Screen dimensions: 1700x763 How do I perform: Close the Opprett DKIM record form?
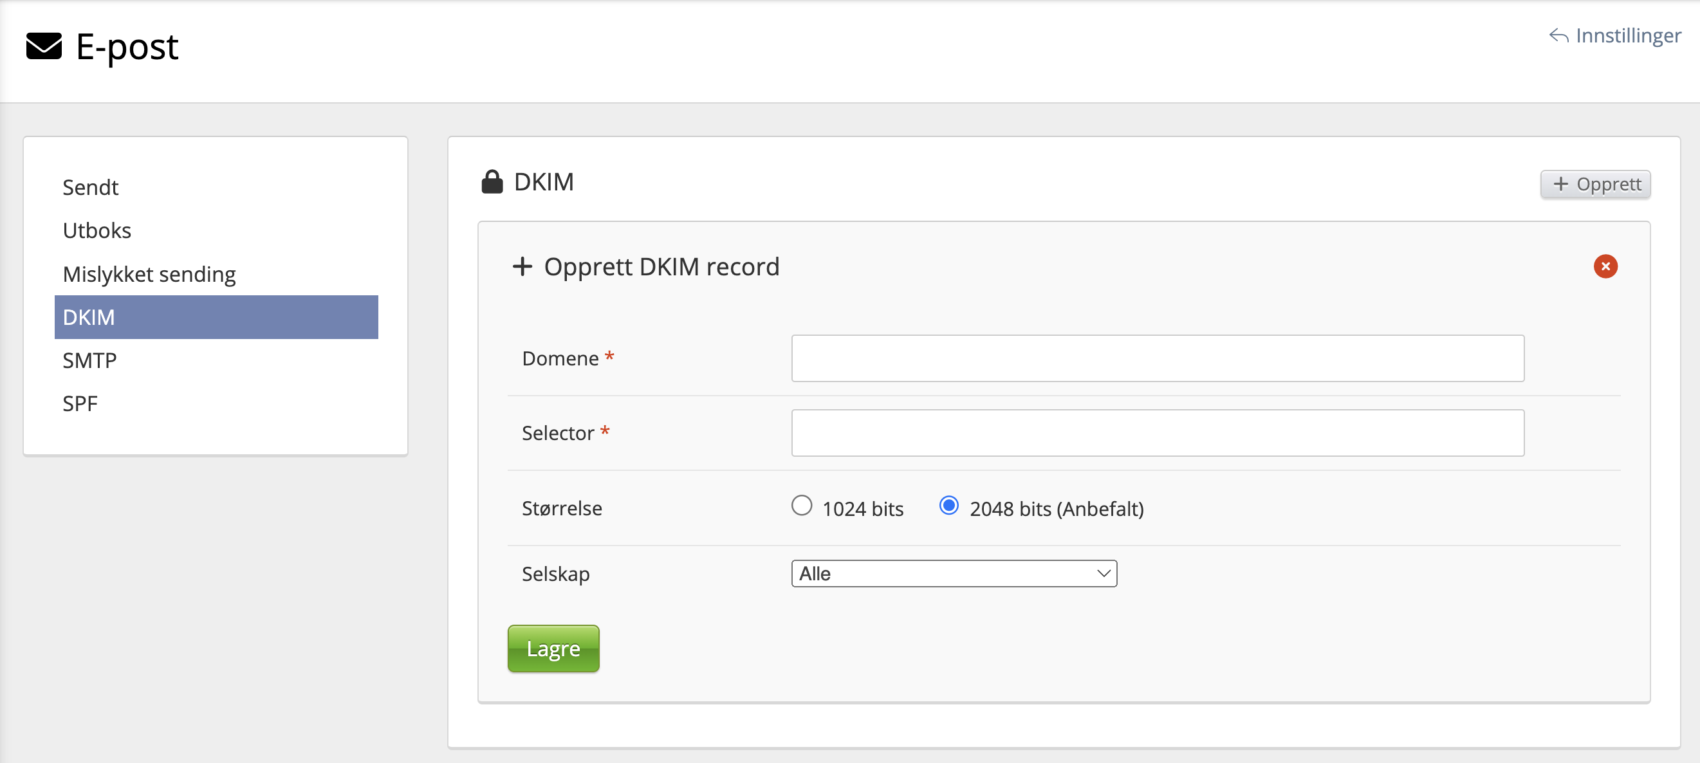tap(1605, 266)
